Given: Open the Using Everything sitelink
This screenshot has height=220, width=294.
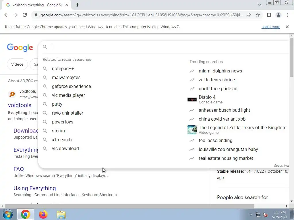Looking at the screenshot, I should (x=35, y=188).
